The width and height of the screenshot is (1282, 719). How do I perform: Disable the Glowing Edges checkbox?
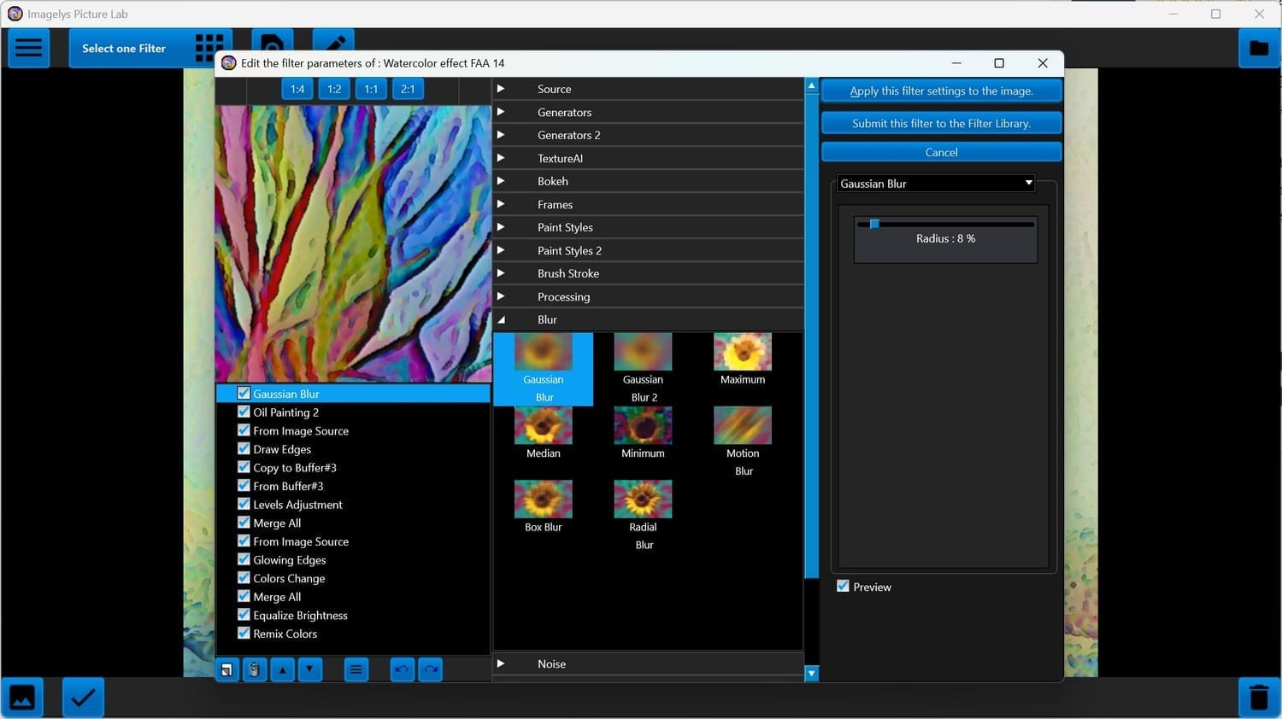click(x=244, y=559)
